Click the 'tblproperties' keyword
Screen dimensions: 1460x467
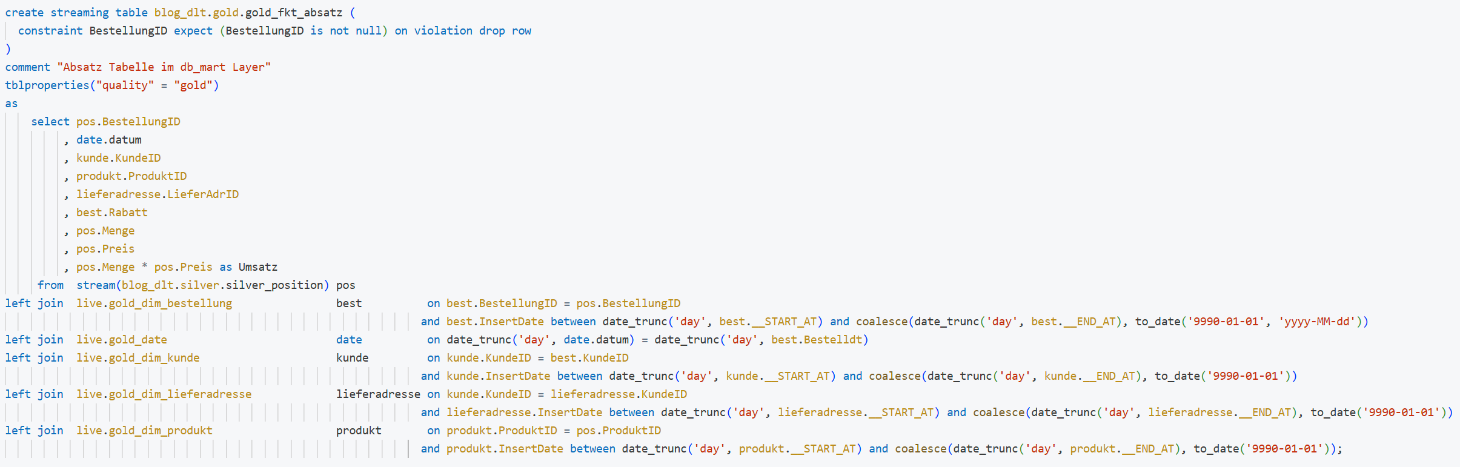[x=47, y=85]
